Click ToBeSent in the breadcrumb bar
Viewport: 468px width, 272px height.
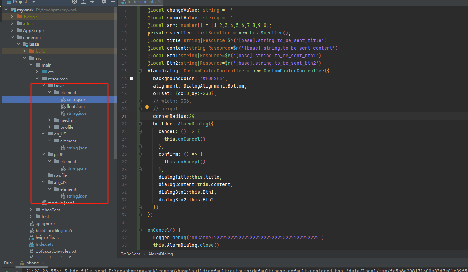tap(130, 254)
